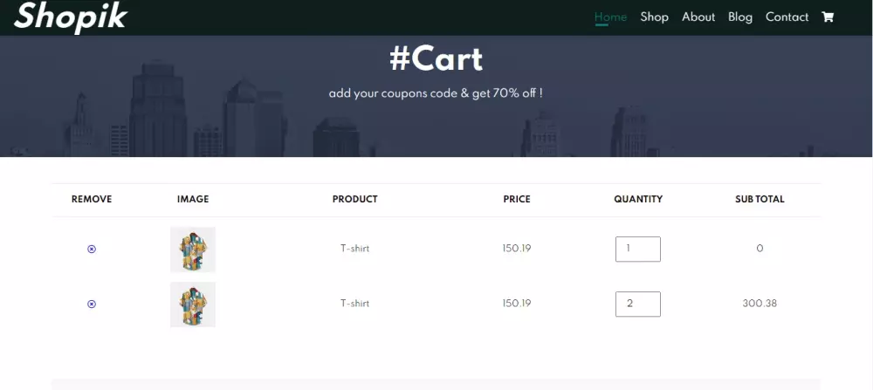Navigate to the About page
873x390 pixels.
pos(698,17)
